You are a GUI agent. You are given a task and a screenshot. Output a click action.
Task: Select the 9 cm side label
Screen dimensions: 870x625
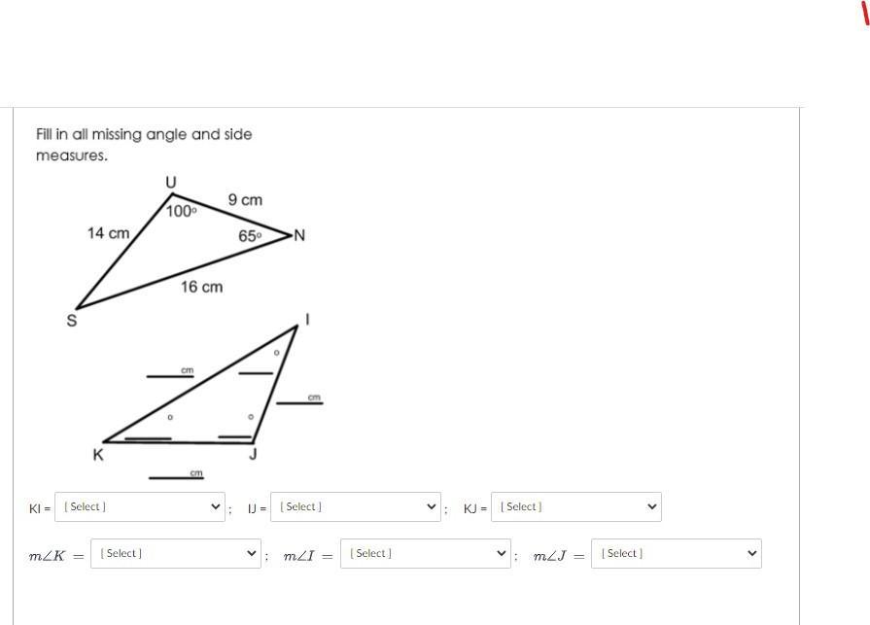point(245,199)
